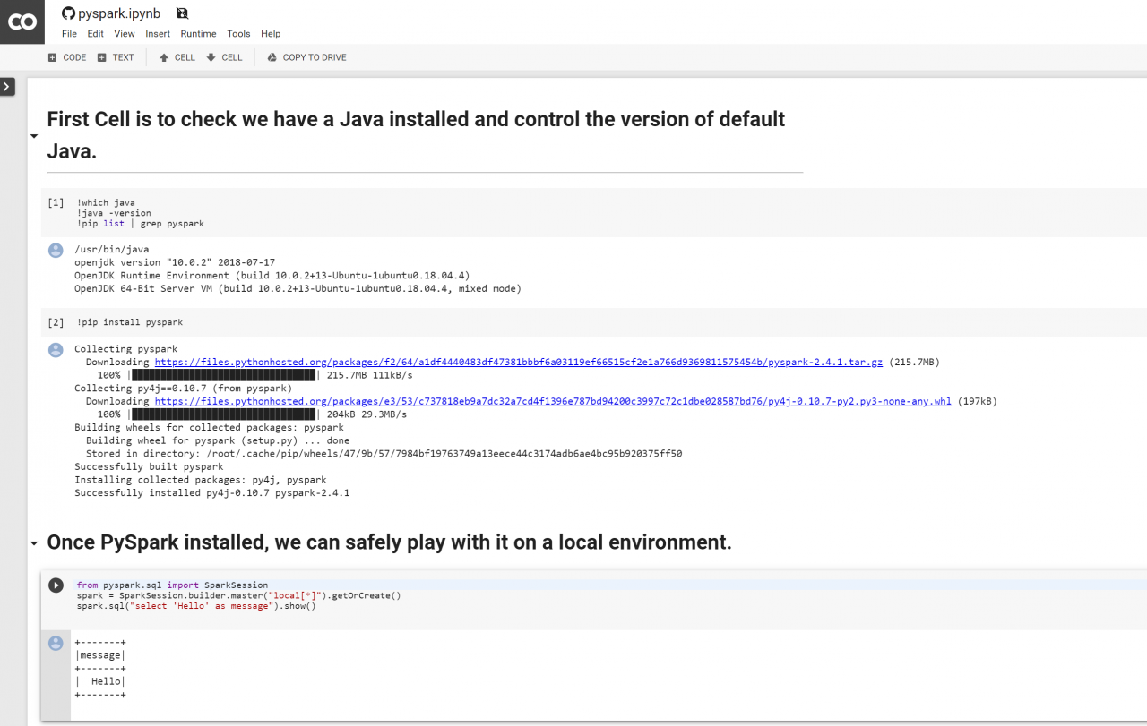
Task: Click the GitHub icon beside pyspark.ipynb
Action: [x=68, y=13]
